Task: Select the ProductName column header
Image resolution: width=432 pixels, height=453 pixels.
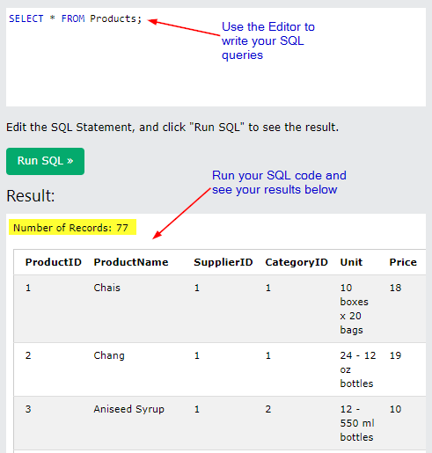Action: pos(131,262)
